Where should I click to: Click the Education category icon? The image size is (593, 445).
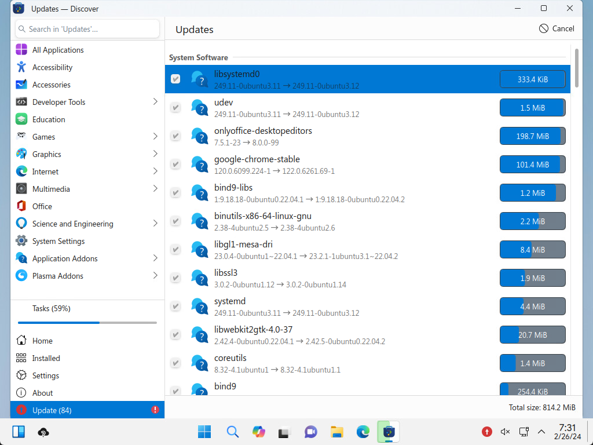tap(21, 119)
